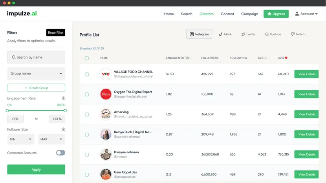View Details for Gaur Gopal das
Image resolution: width=326 pixels, height=183 pixels.
[306, 174]
